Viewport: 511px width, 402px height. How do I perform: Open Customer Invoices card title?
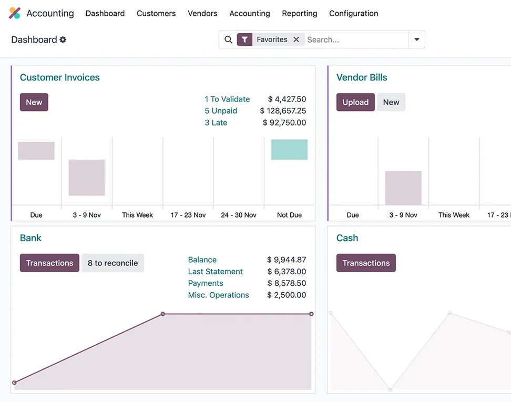click(x=59, y=77)
